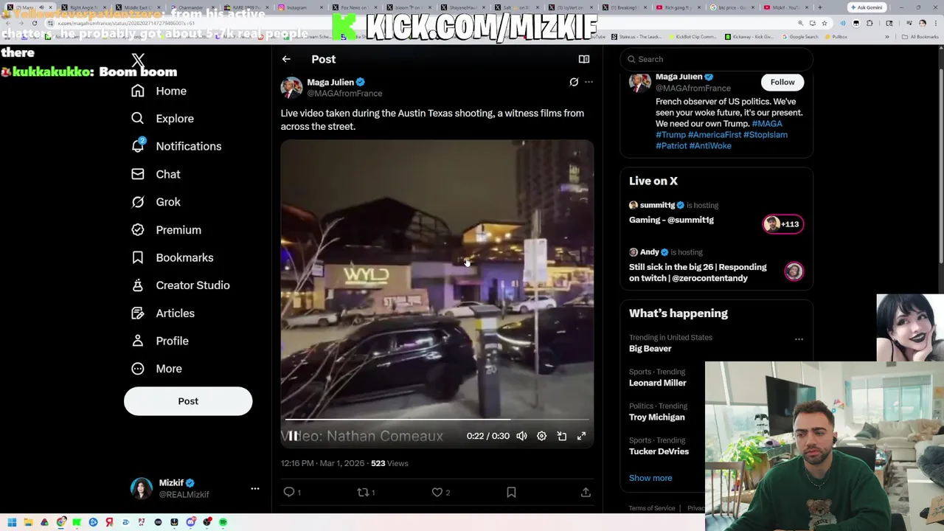This screenshot has height=531, width=944.
Task: Open Home from the X sidebar
Action: 159,91
